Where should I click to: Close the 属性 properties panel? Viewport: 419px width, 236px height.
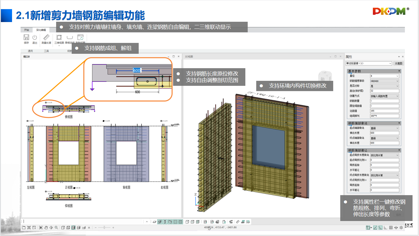click(x=403, y=57)
